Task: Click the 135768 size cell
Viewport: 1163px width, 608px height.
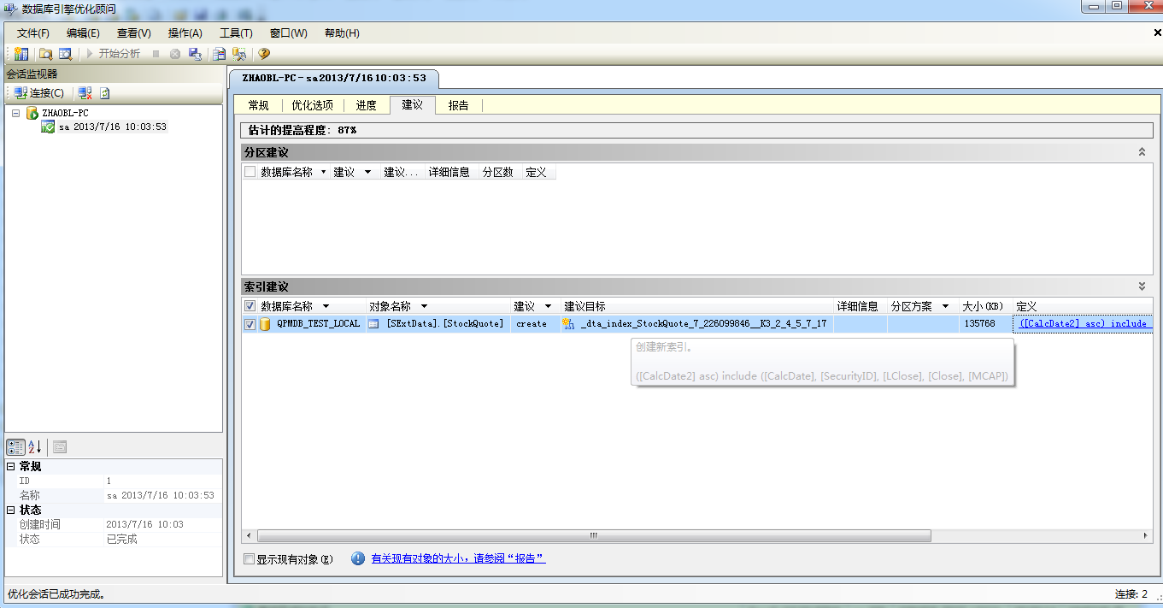Action: pyautogui.click(x=985, y=324)
